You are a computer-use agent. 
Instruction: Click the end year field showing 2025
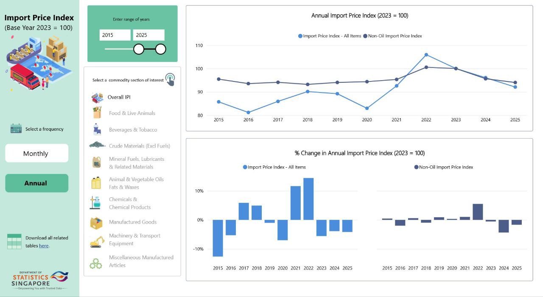point(148,35)
